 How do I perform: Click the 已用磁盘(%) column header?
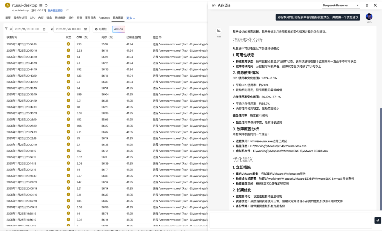[x=134, y=38]
